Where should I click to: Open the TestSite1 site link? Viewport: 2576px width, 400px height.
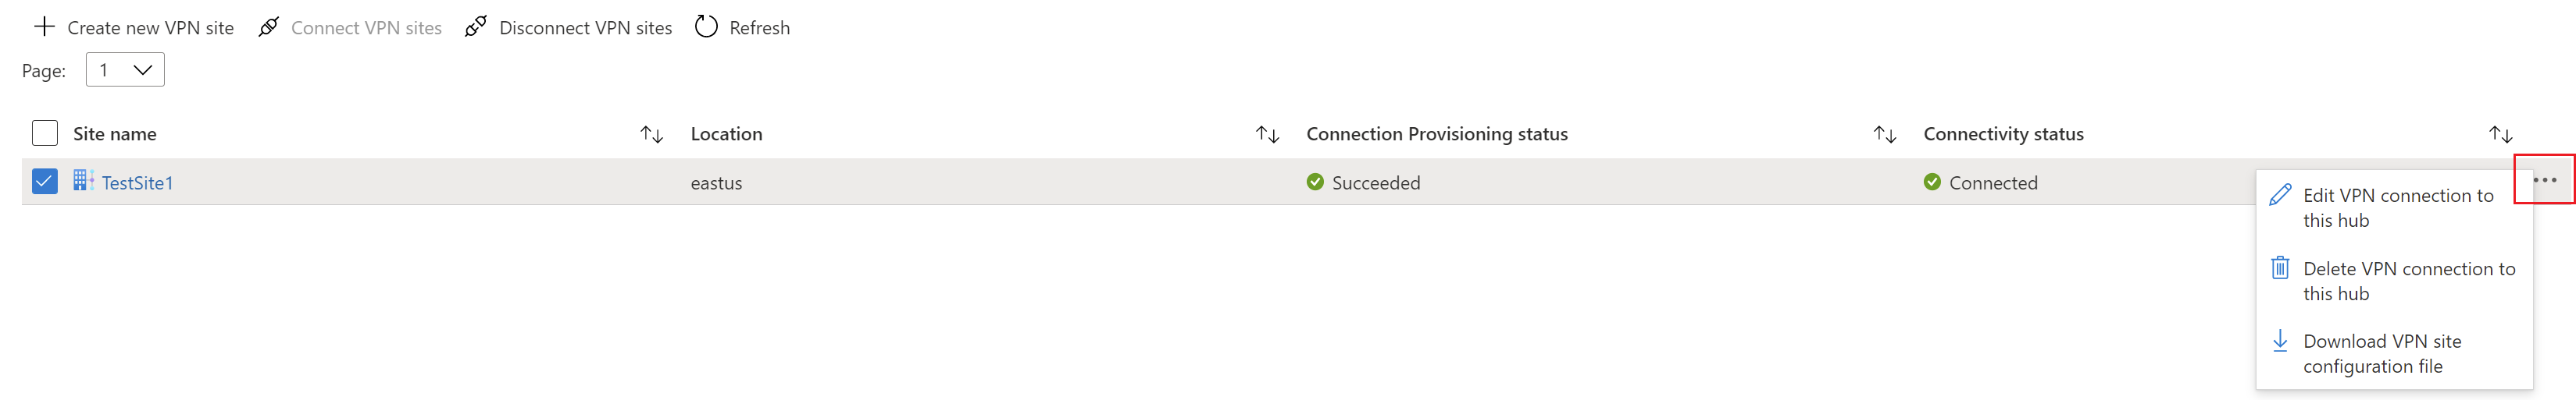138,183
